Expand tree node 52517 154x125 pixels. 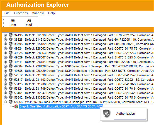coord(5,80)
